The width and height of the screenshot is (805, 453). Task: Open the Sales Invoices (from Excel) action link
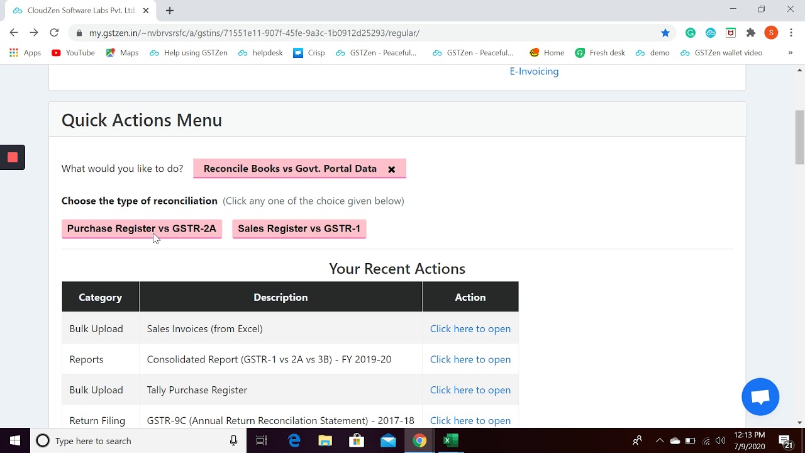pyautogui.click(x=470, y=328)
